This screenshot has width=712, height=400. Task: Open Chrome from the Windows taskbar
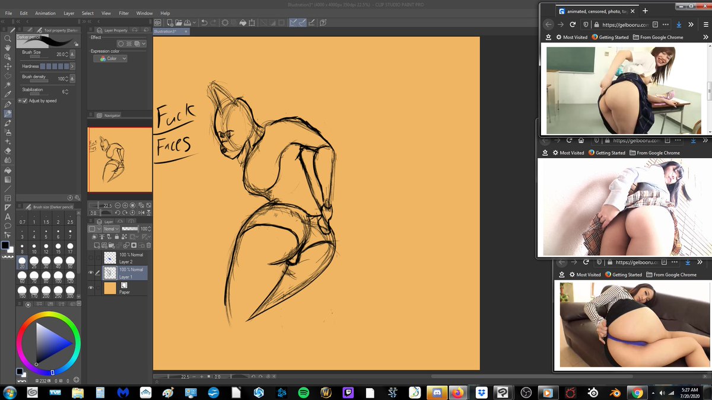637,392
